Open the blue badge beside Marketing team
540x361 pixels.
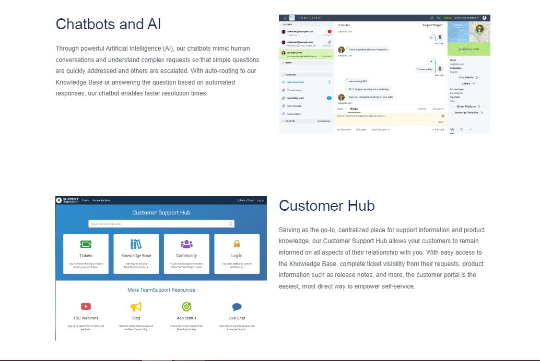tap(329, 98)
